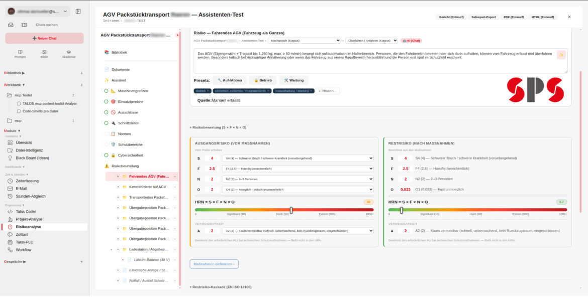Open the Akademie graduation cap icon
Screen dimensions: 588x298
pyautogui.click(x=69, y=52)
